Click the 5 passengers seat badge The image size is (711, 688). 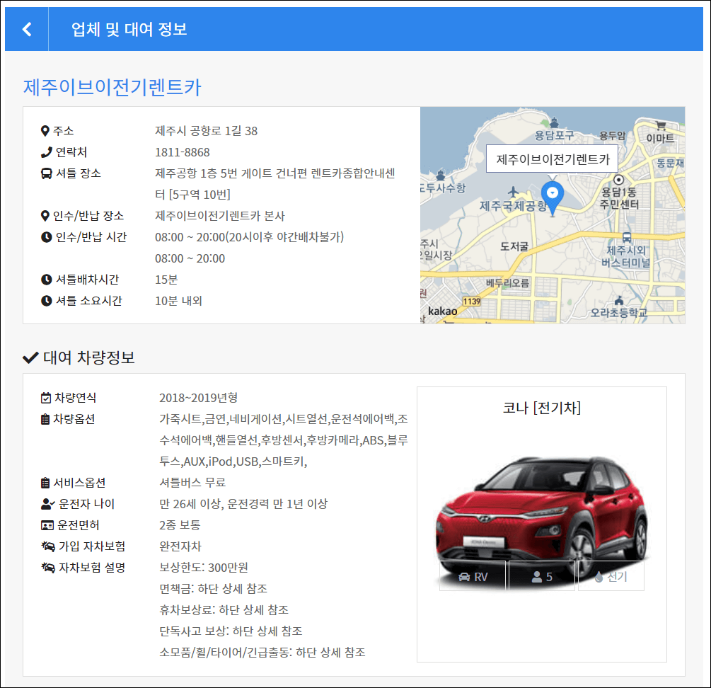click(542, 576)
